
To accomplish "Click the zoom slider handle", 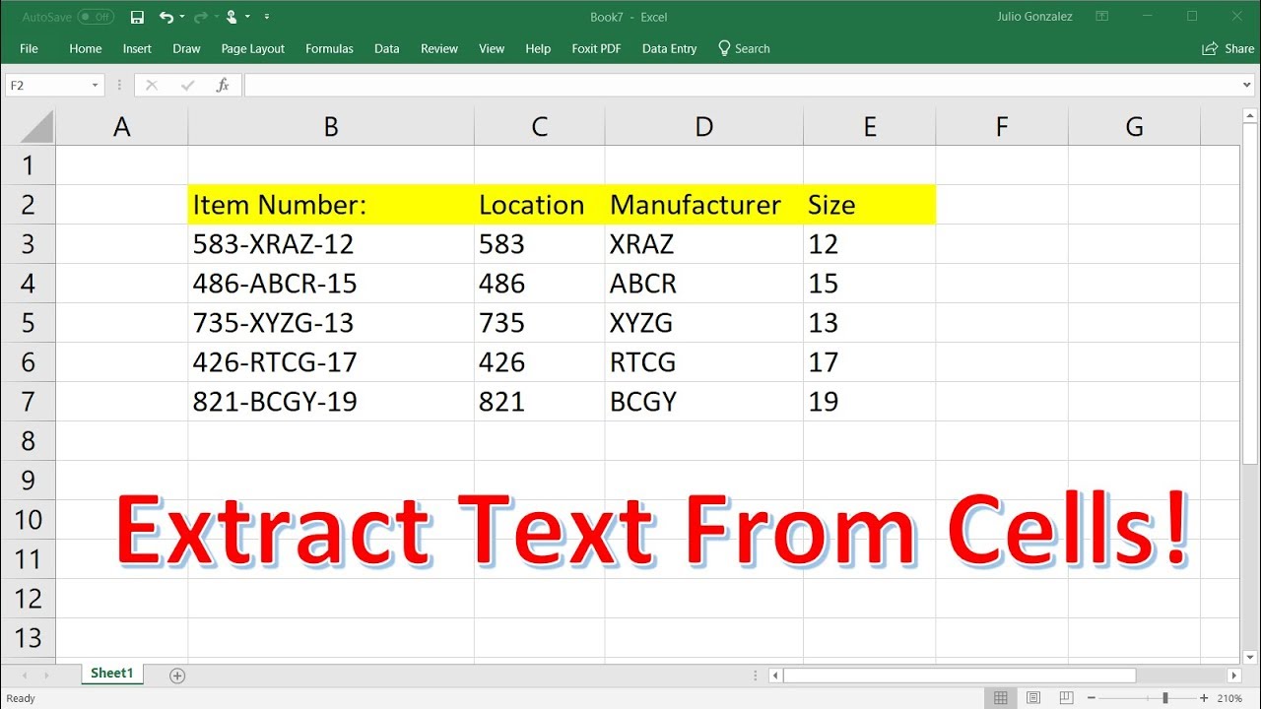I will [1165, 698].
